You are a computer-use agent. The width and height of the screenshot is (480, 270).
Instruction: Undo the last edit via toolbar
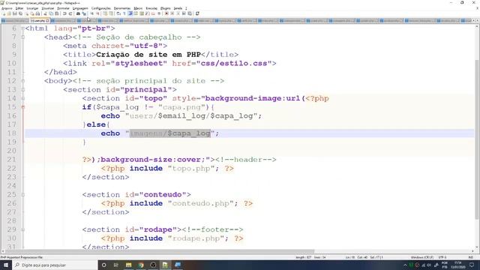pyautogui.click(x=64, y=13)
